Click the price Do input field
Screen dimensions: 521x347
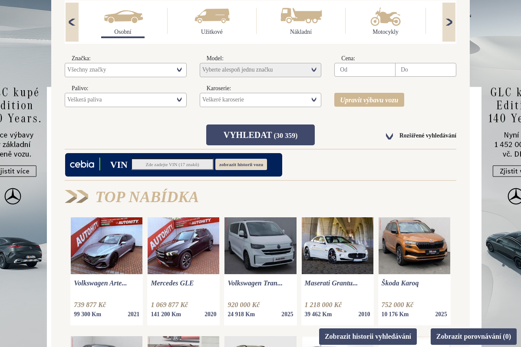click(425, 70)
